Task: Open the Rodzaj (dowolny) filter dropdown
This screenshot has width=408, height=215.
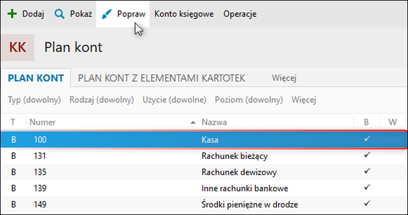Action: tap(101, 100)
